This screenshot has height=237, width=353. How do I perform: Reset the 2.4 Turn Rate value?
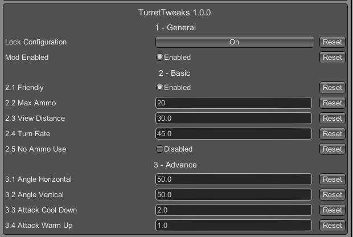point(333,133)
